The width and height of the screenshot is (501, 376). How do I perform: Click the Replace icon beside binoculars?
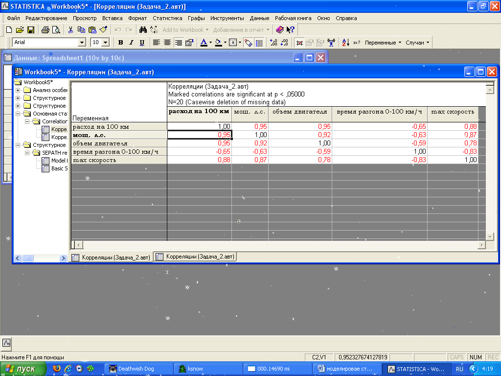pyautogui.click(x=154, y=30)
